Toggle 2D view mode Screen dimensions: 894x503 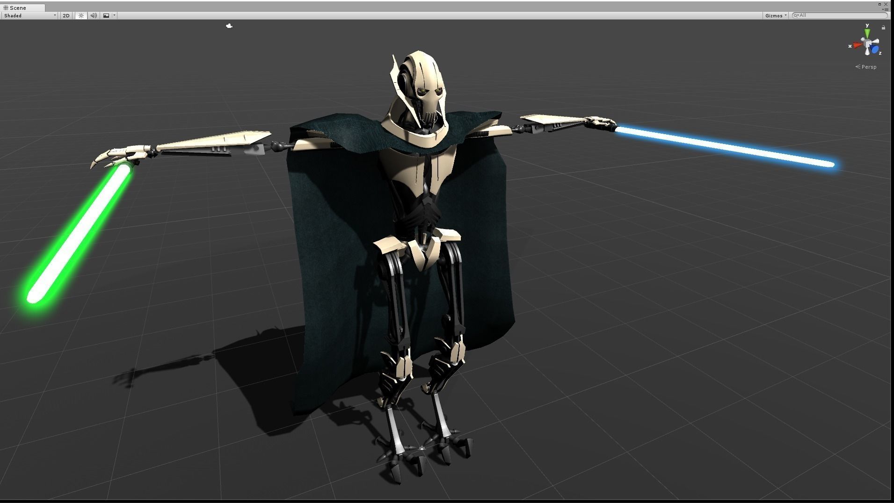pyautogui.click(x=66, y=15)
